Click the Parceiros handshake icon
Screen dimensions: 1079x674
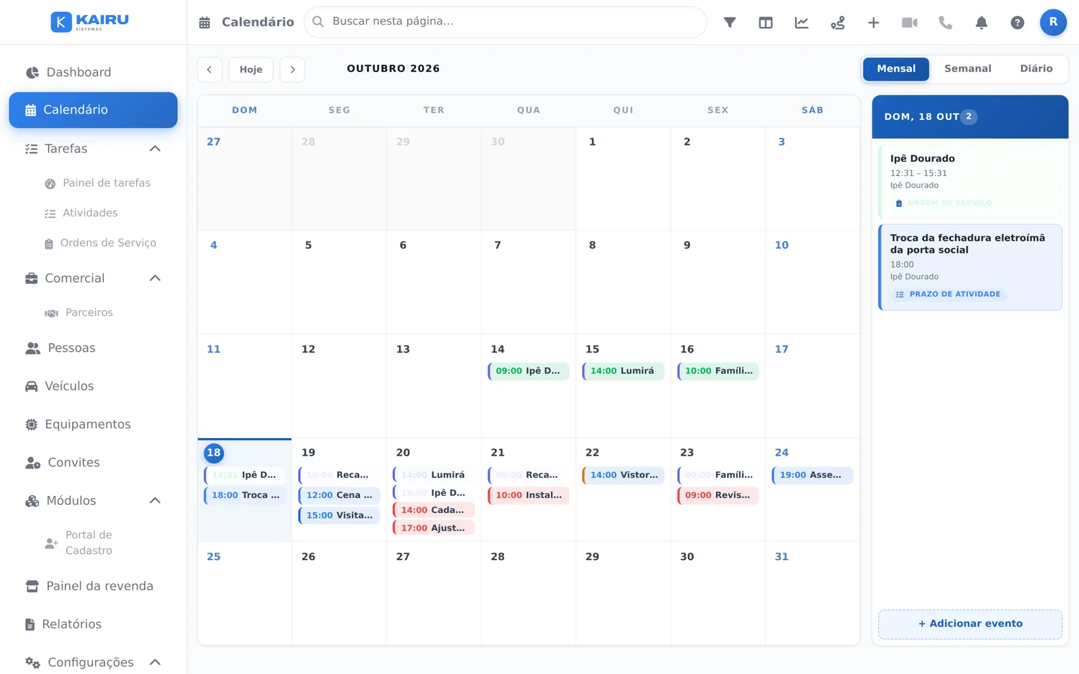[x=51, y=313]
